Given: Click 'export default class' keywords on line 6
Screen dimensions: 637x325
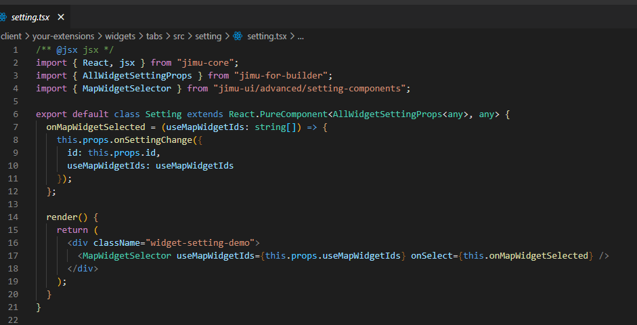Looking at the screenshot, I should [x=88, y=114].
